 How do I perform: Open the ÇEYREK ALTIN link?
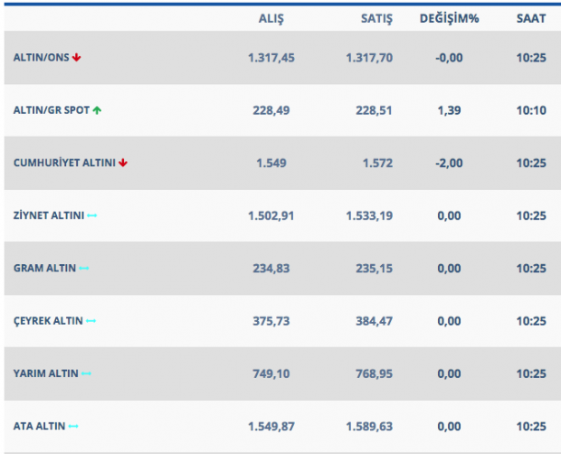coord(48,321)
